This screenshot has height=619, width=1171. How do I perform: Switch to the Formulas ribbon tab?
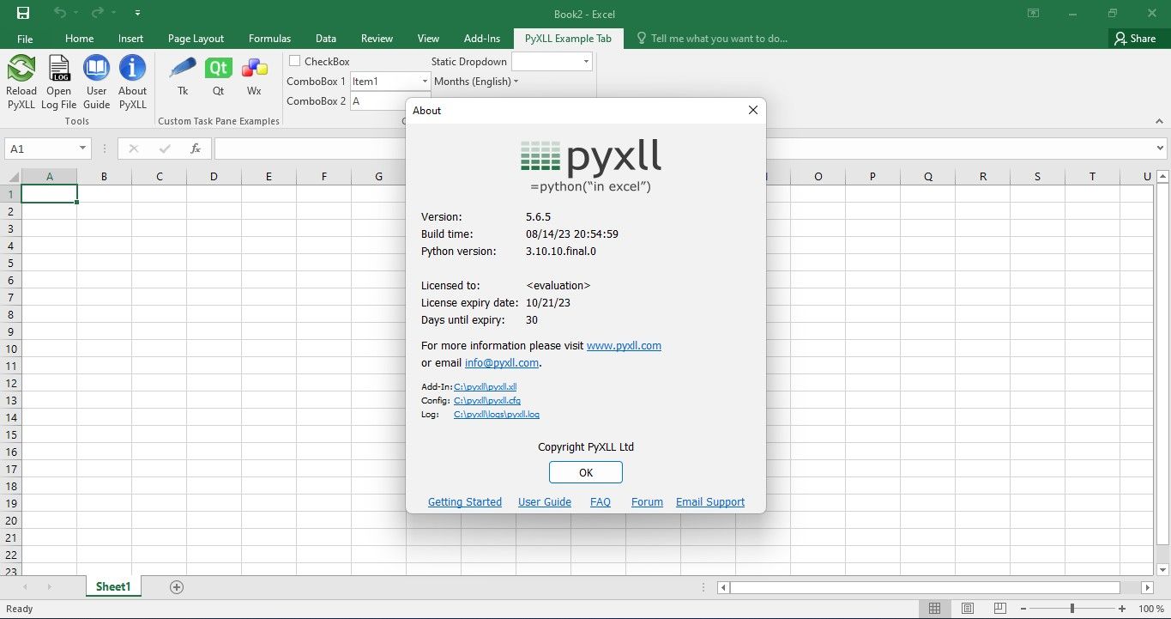[x=269, y=38]
